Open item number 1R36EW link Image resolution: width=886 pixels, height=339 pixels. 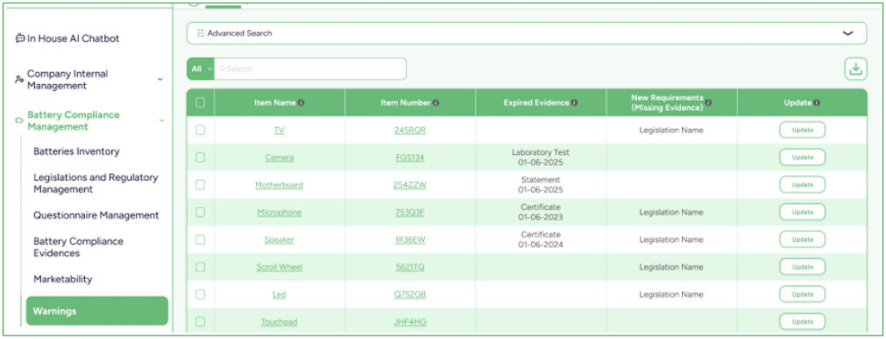pos(409,239)
